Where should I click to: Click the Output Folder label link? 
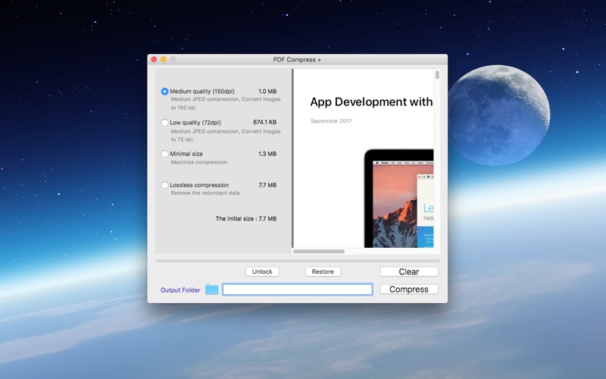(180, 290)
